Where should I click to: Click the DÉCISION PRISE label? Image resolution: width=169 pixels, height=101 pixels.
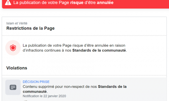coord(36,82)
